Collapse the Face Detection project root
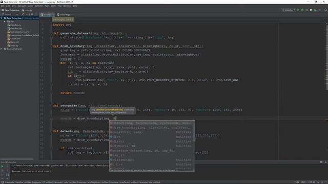This screenshot has width=328, height=184. [2, 18]
